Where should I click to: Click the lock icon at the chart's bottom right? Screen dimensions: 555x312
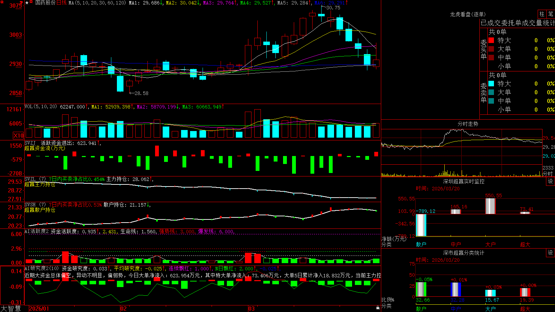(378, 308)
